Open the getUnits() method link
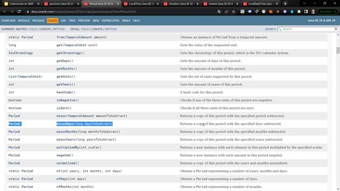The width and height of the screenshot is (340, 191). click(x=66, y=76)
